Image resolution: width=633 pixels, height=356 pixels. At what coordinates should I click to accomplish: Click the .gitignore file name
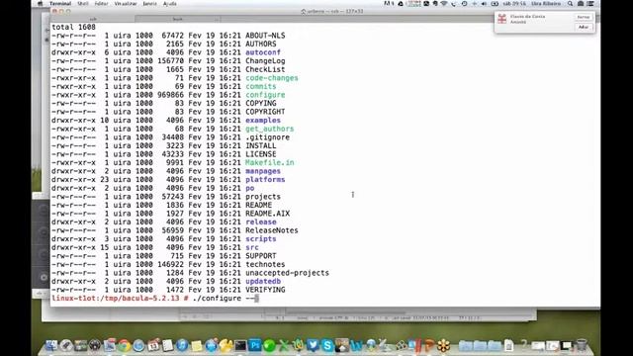click(268, 137)
